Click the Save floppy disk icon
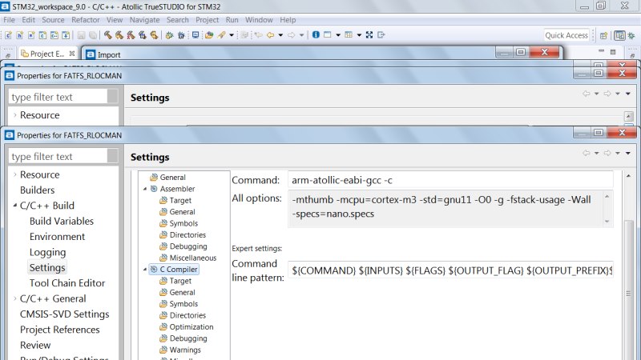 [82, 35]
